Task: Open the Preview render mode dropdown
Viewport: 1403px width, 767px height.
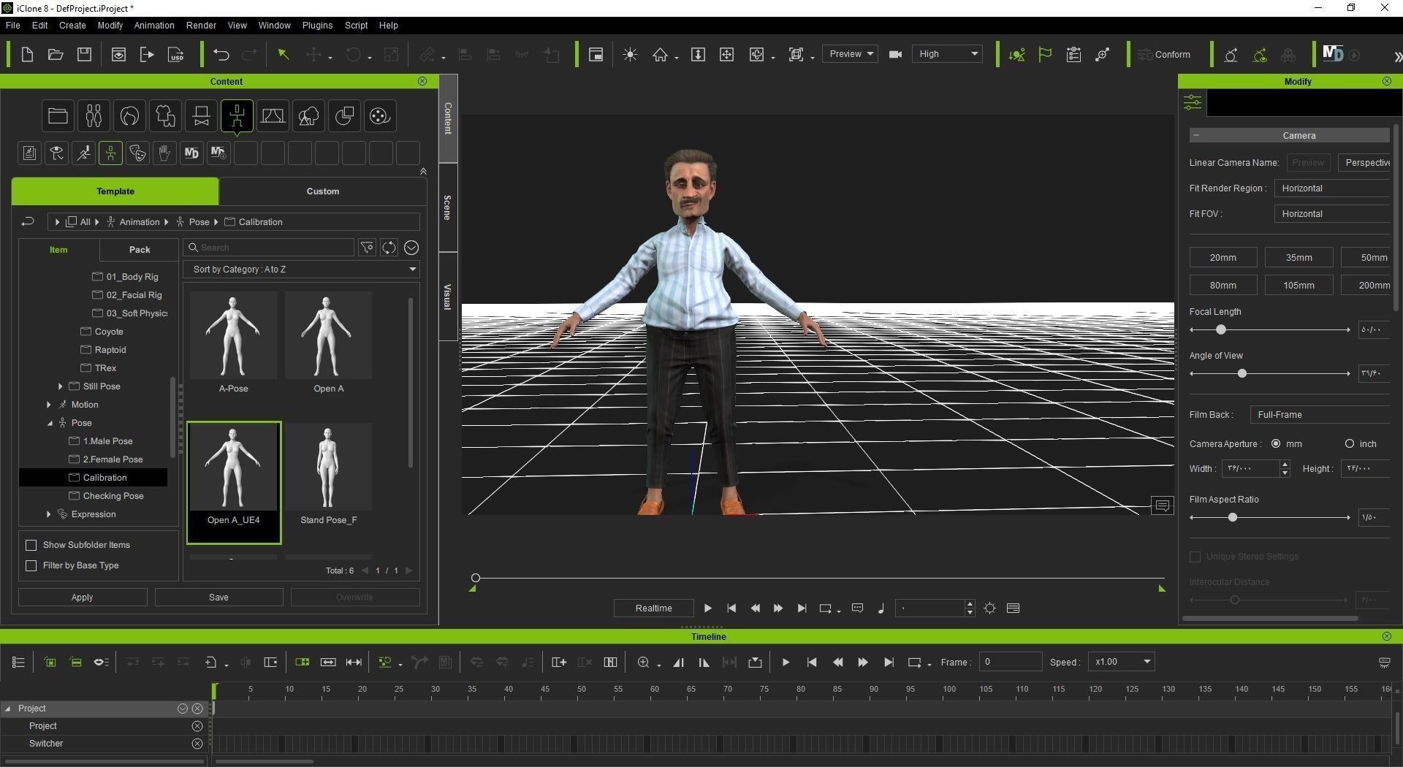Action: pos(851,54)
